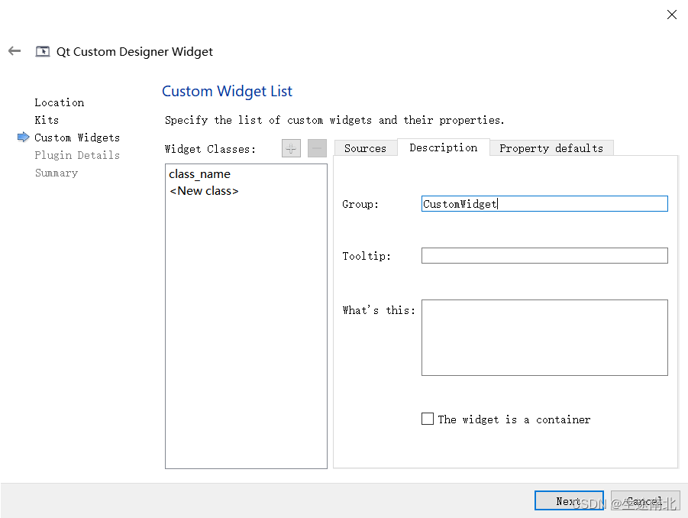Click the What's this text area

point(544,338)
